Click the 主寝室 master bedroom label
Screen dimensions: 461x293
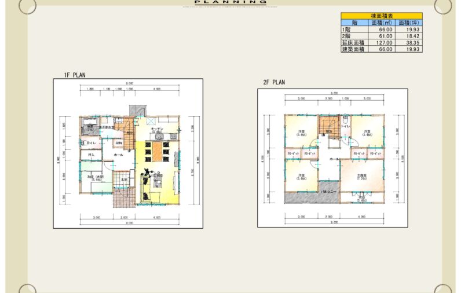click(x=362, y=175)
